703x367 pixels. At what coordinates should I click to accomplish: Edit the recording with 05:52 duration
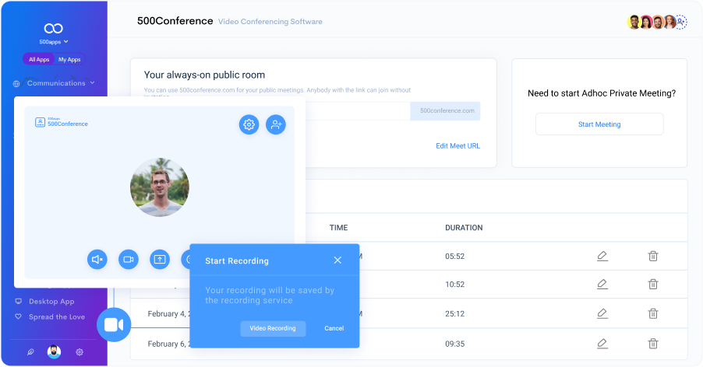coord(602,256)
